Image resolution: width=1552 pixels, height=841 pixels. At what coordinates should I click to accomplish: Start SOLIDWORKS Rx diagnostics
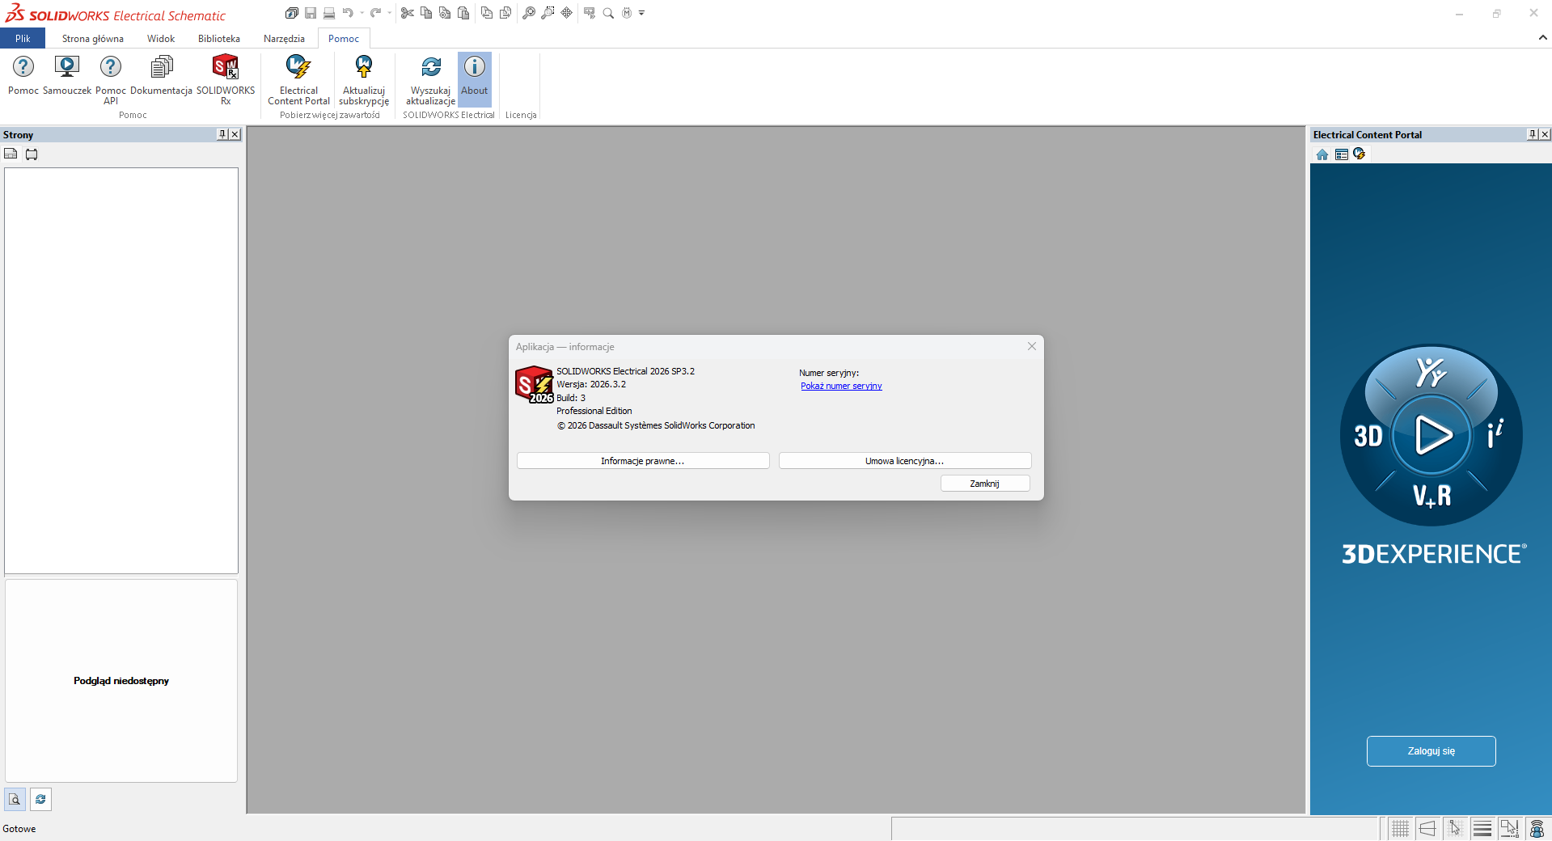coord(226,79)
